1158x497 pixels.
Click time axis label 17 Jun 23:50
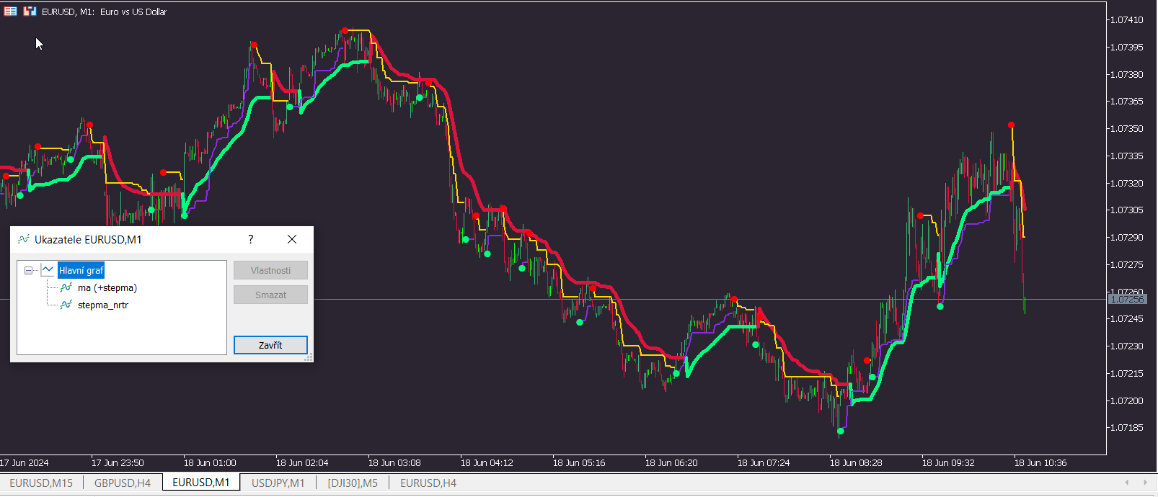click(x=118, y=462)
